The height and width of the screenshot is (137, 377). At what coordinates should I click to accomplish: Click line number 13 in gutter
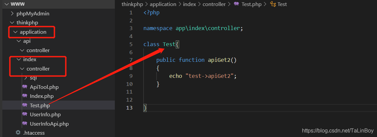[x=129, y=108]
